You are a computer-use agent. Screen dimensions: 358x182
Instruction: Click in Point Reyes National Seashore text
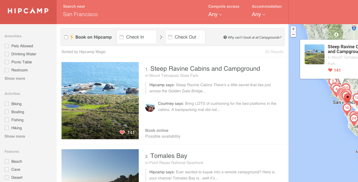click(174, 163)
